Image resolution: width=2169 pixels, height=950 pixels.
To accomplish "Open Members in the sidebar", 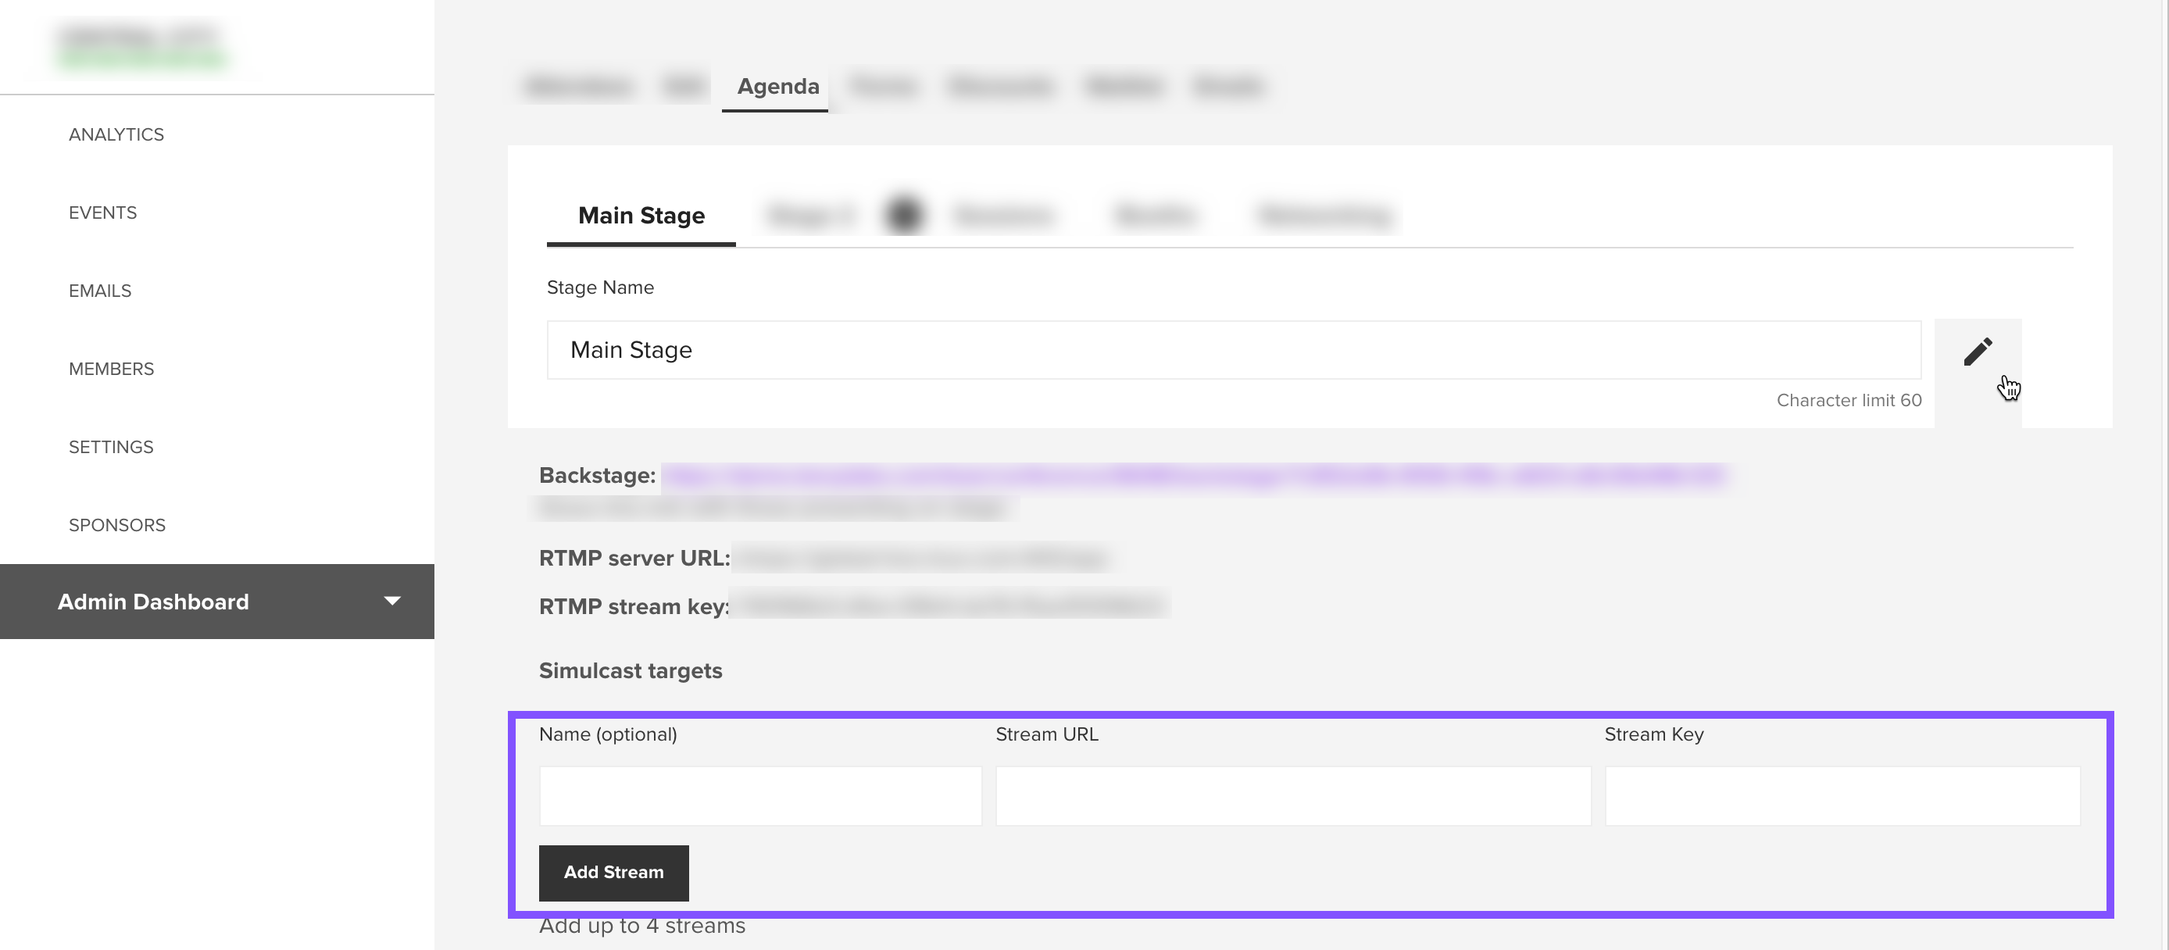I will (x=111, y=369).
